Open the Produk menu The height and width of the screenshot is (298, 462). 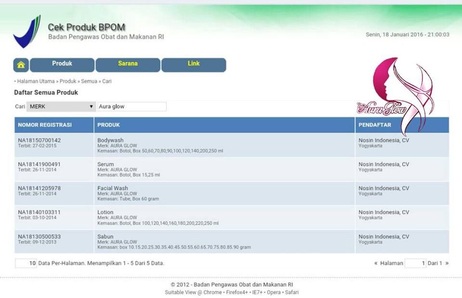(x=62, y=65)
